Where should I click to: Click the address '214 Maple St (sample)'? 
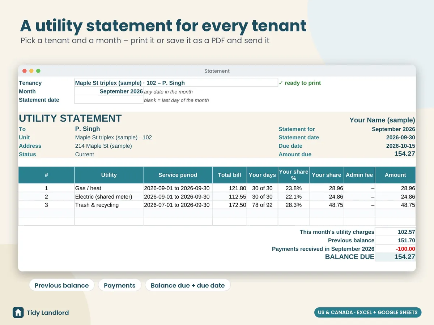103,146
